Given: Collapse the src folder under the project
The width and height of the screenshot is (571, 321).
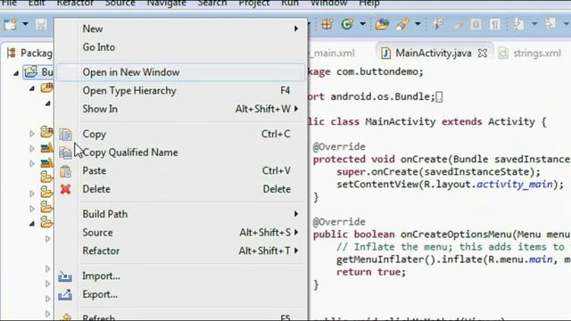Looking at the screenshot, I should (32, 88).
